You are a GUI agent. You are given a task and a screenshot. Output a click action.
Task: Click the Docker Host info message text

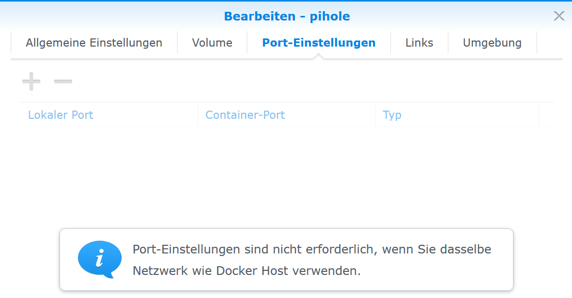click(311, 260)
